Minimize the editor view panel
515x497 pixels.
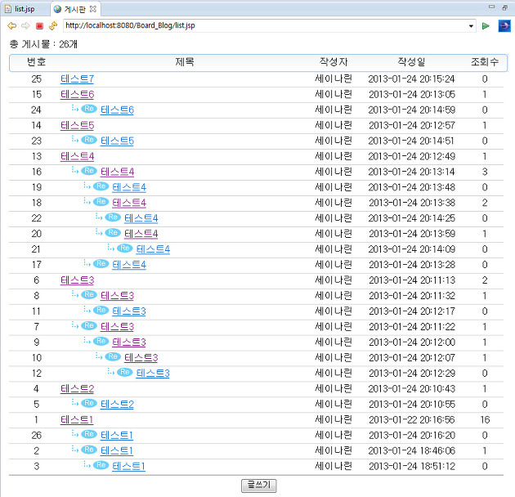[x=491, y=7]
